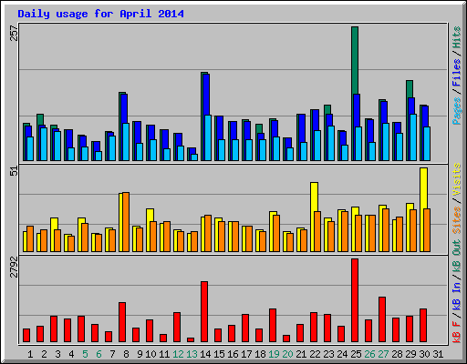
Task: Click the short red kB bar for day 13
Action: 191,339
